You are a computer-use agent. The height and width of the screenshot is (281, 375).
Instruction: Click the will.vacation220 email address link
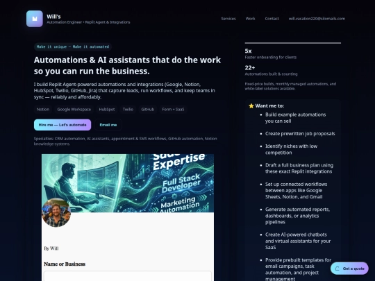click(x=317, y=19)
